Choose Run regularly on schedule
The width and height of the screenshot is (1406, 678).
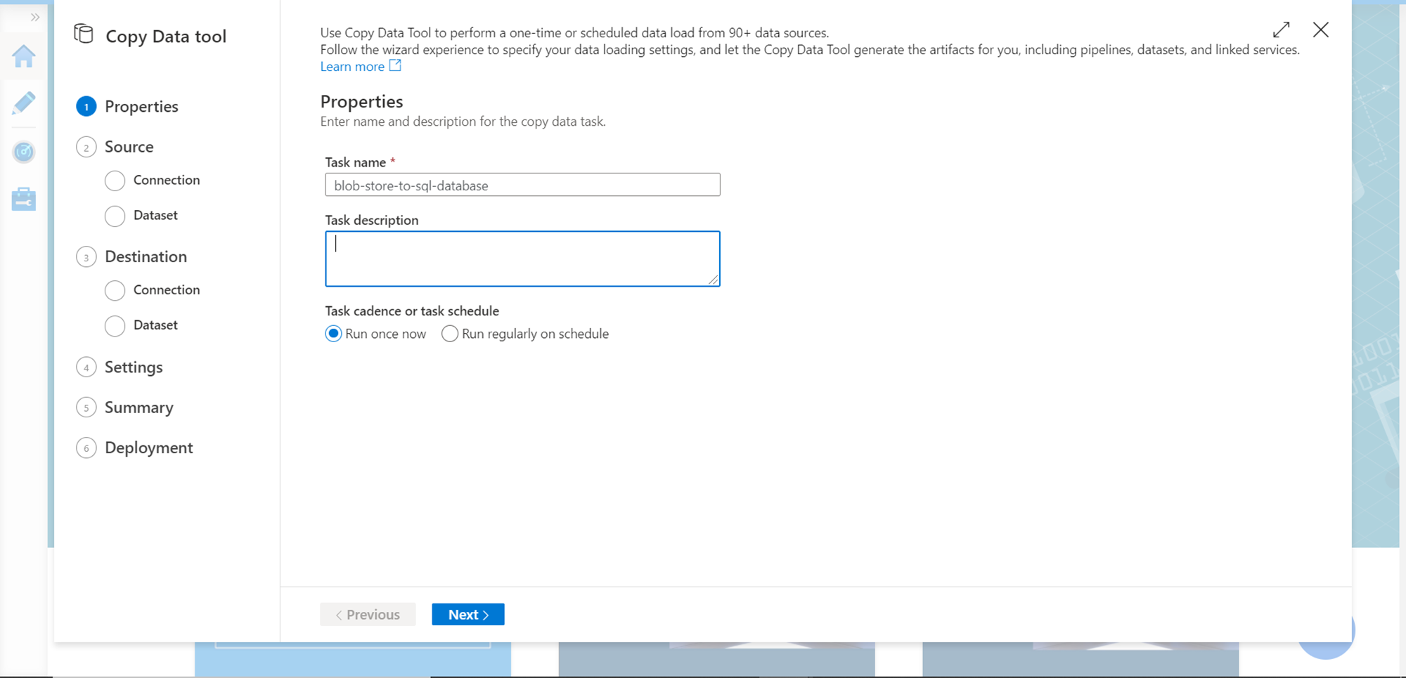[450, 334]
